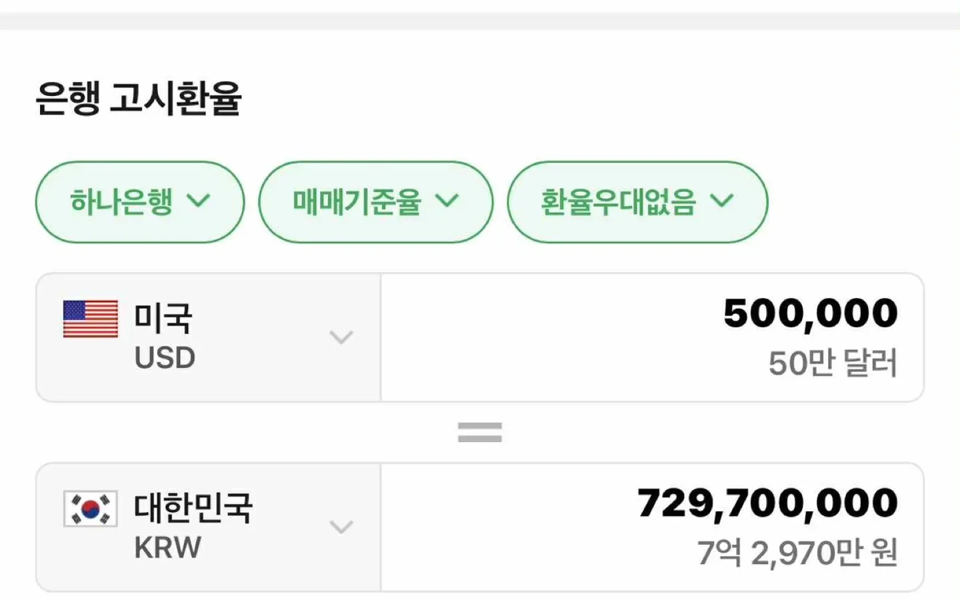Click the United States flag icon

(x=90, y=319)
